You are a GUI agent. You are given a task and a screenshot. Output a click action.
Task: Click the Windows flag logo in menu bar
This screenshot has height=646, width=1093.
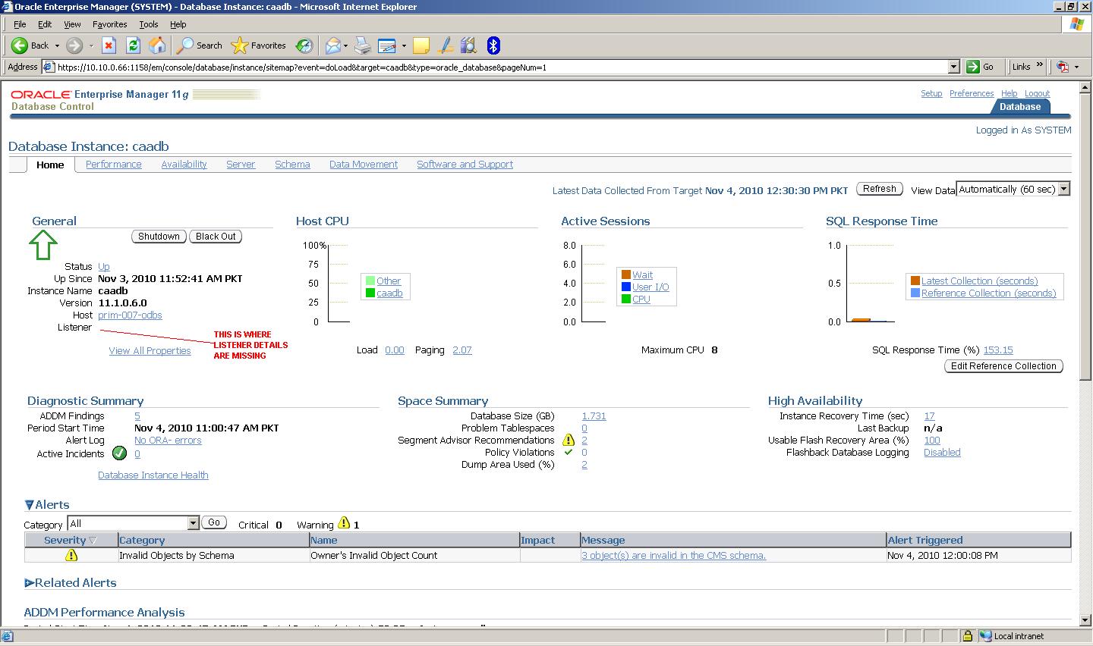pos(1076,24)
